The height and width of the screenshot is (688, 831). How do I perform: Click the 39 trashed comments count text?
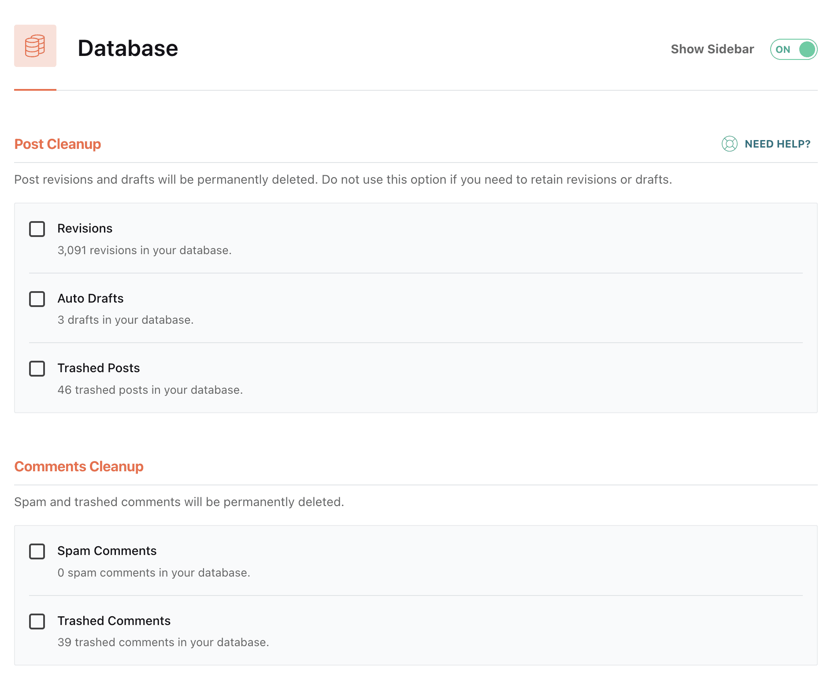pyautogui.click(x=163, y=643)
